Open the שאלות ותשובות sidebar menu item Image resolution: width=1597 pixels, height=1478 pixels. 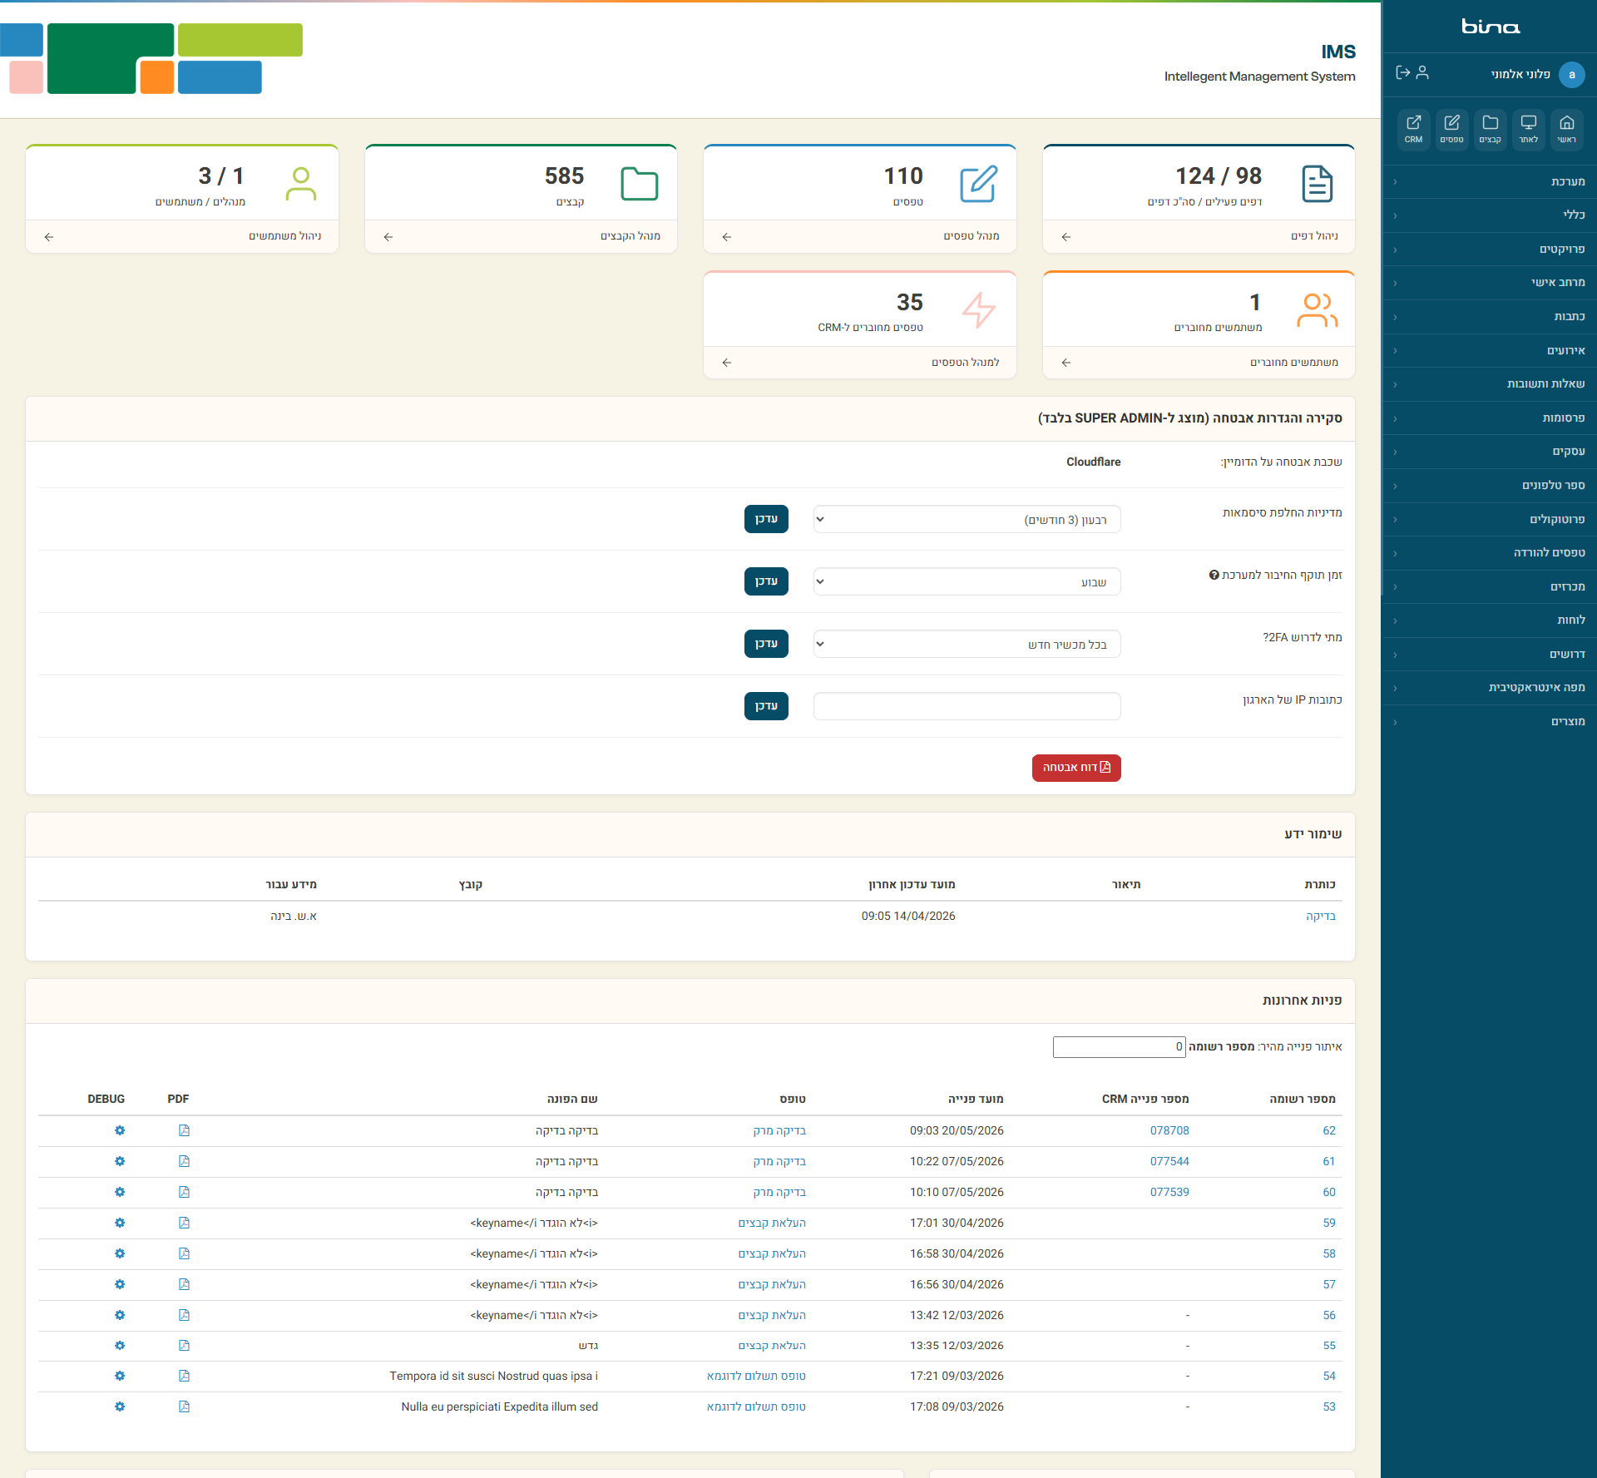pyautogui.click(x=1489, y=384)
